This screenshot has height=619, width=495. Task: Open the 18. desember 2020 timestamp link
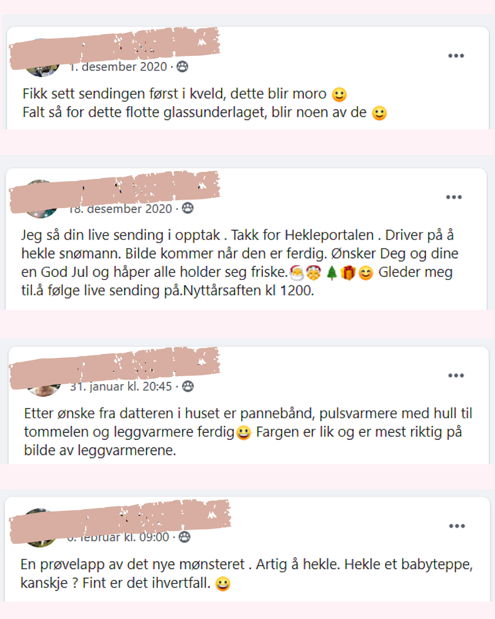(120, 209)
